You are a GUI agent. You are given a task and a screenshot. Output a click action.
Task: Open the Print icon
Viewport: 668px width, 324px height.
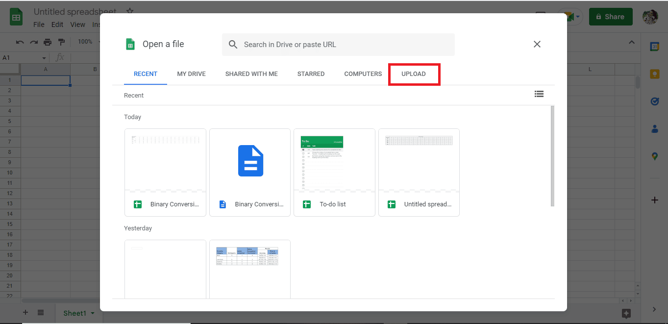click(x=48, y=42)
